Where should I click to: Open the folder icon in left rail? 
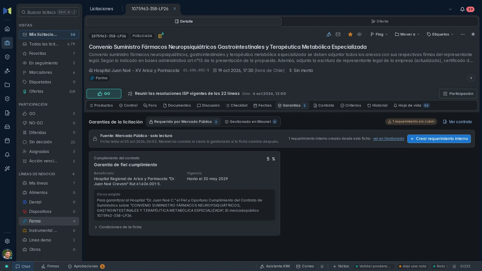[x=7, y=85]
